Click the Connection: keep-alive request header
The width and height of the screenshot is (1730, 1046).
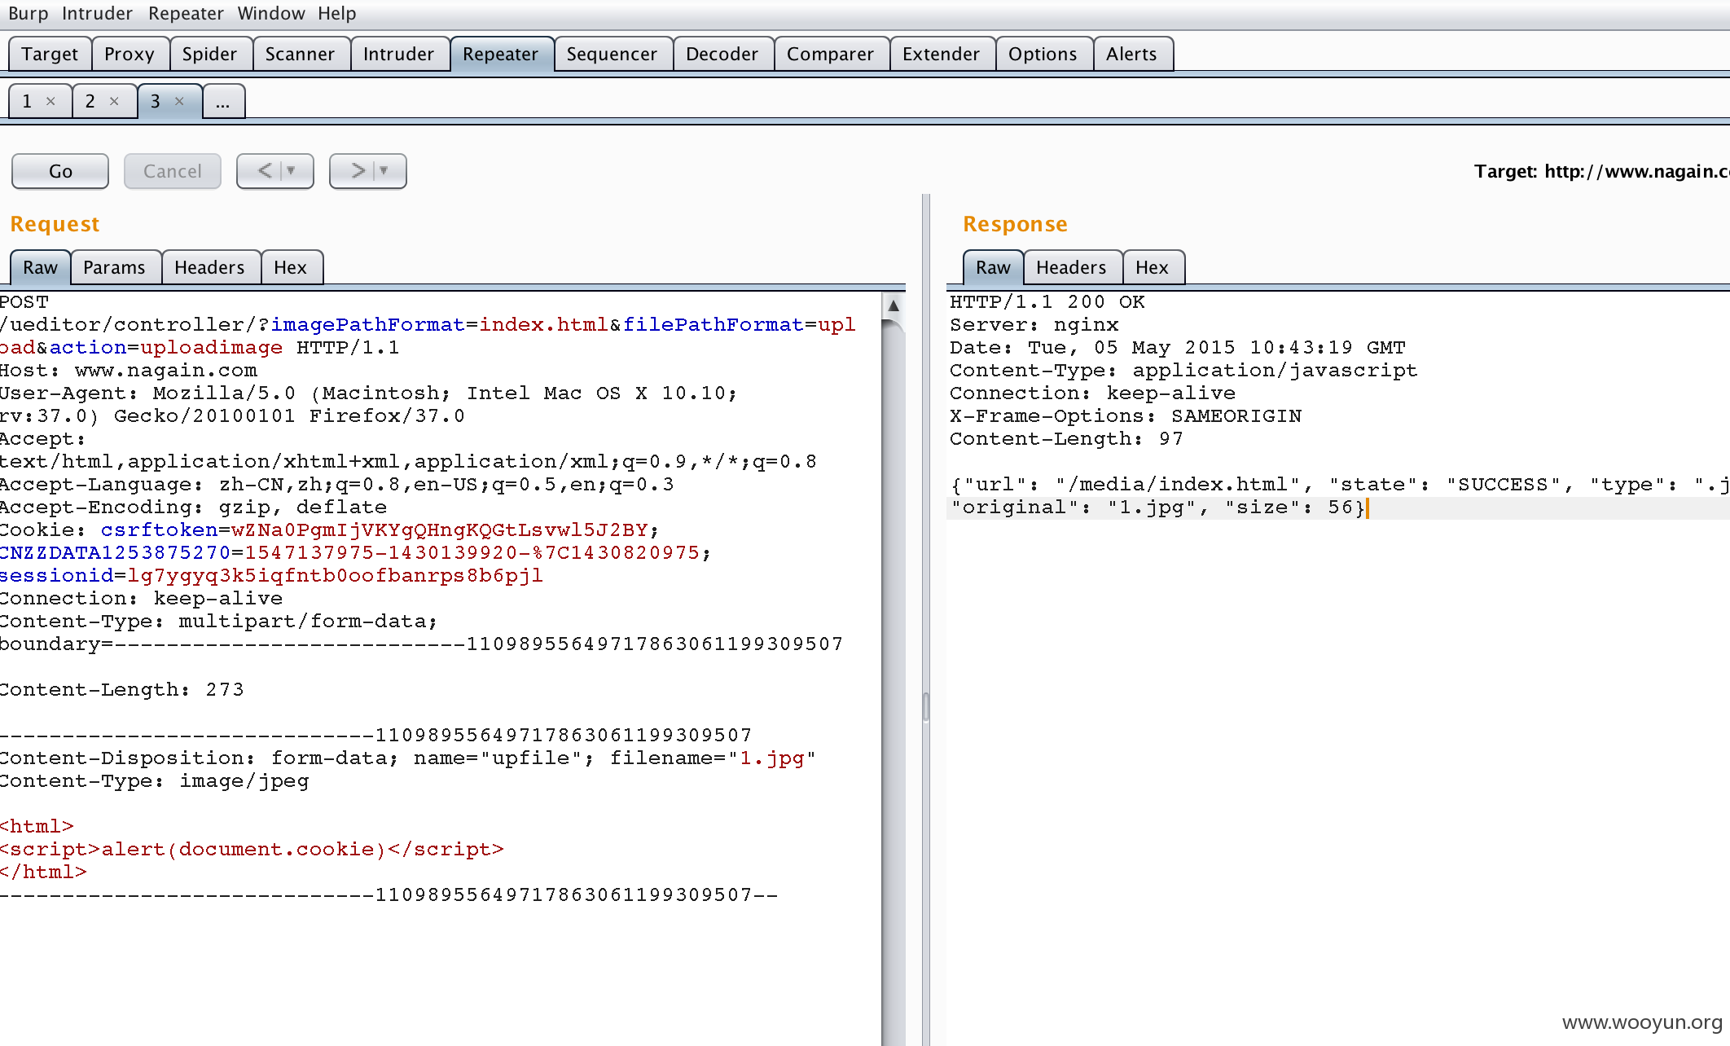(x=142, y=598)
